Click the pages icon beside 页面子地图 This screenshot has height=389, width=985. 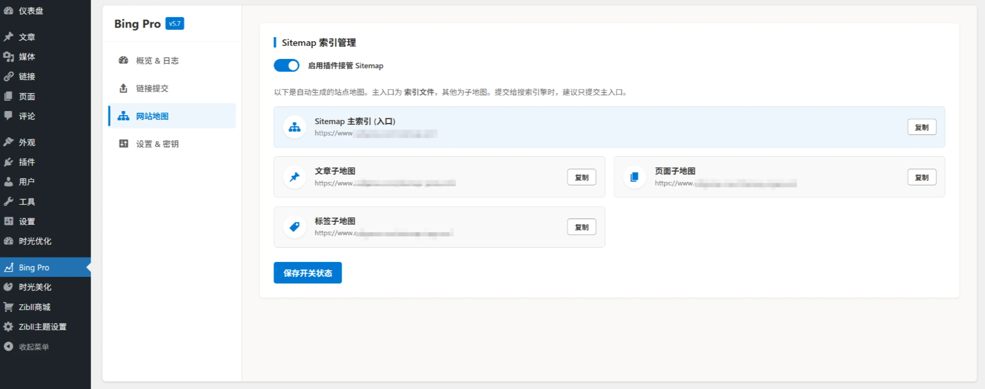[x=634, y=177]
